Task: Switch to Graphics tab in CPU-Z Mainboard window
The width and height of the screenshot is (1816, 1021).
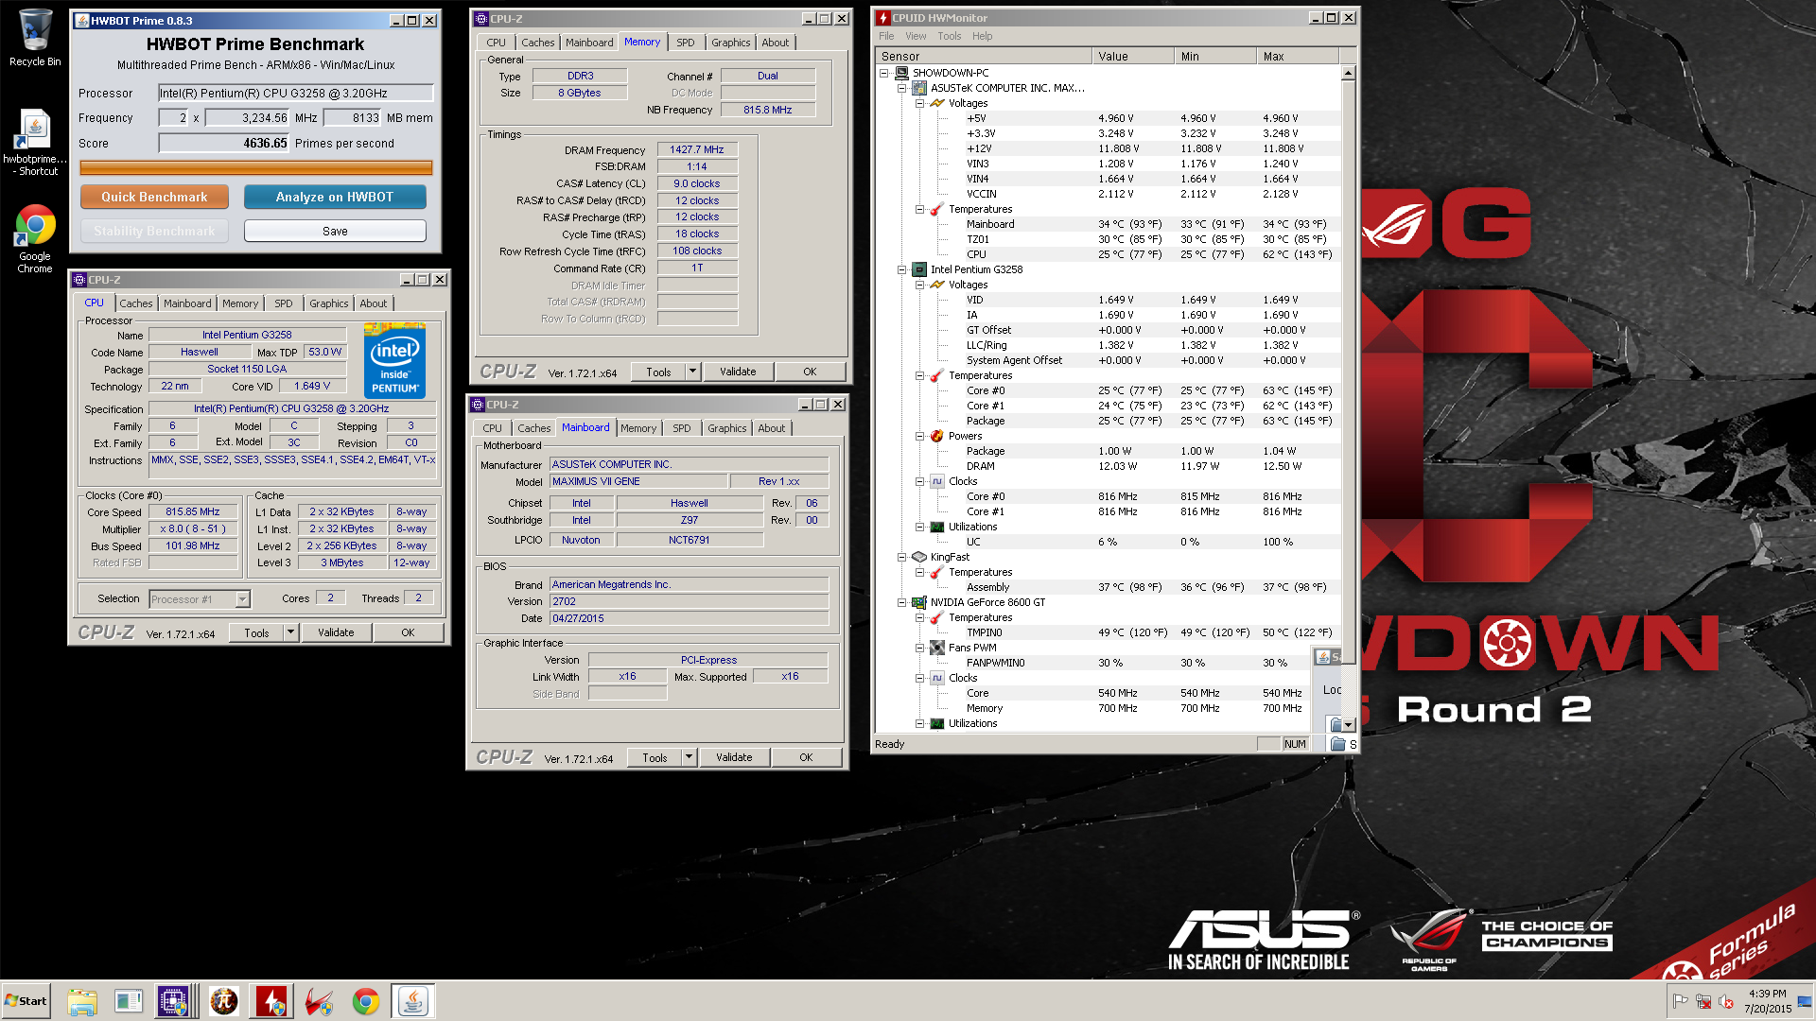Action: [727, 428]
